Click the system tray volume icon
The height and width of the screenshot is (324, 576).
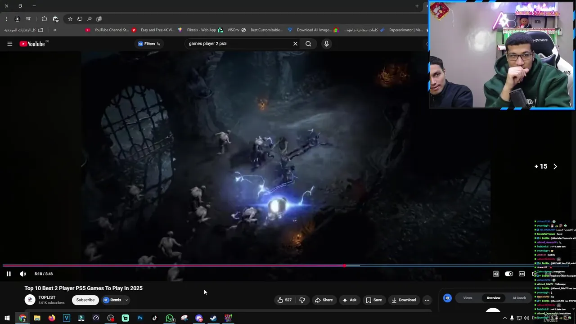(526, 318)
